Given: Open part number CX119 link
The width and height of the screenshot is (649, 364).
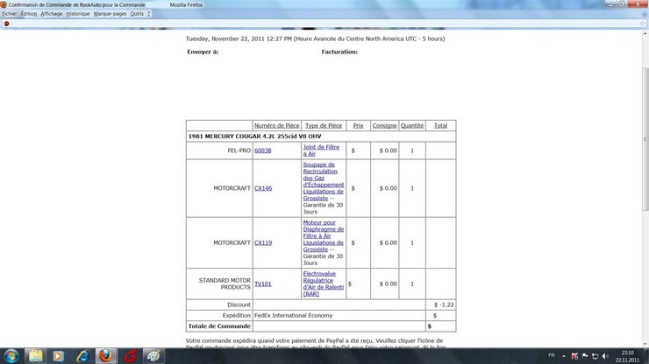Looking at the screenshot, I should pos(263,242).
